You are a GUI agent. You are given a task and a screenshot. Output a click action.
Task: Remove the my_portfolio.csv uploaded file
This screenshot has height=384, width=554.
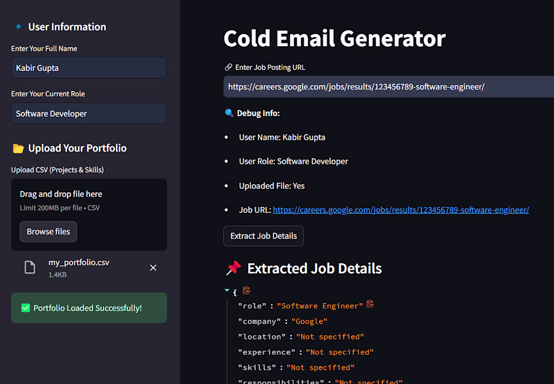coord(153,268)
